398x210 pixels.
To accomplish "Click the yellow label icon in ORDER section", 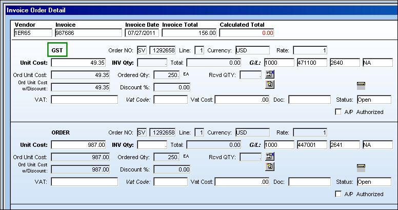I will click(x=361, y=168).
